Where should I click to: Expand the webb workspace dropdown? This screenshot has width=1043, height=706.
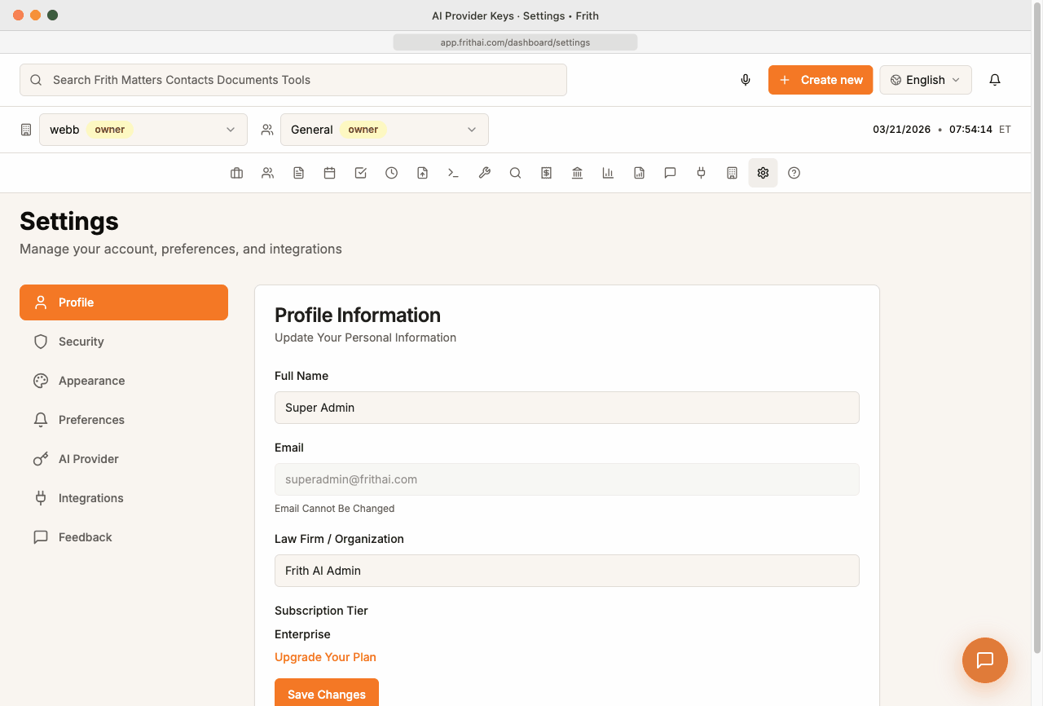tap(143, 129)
